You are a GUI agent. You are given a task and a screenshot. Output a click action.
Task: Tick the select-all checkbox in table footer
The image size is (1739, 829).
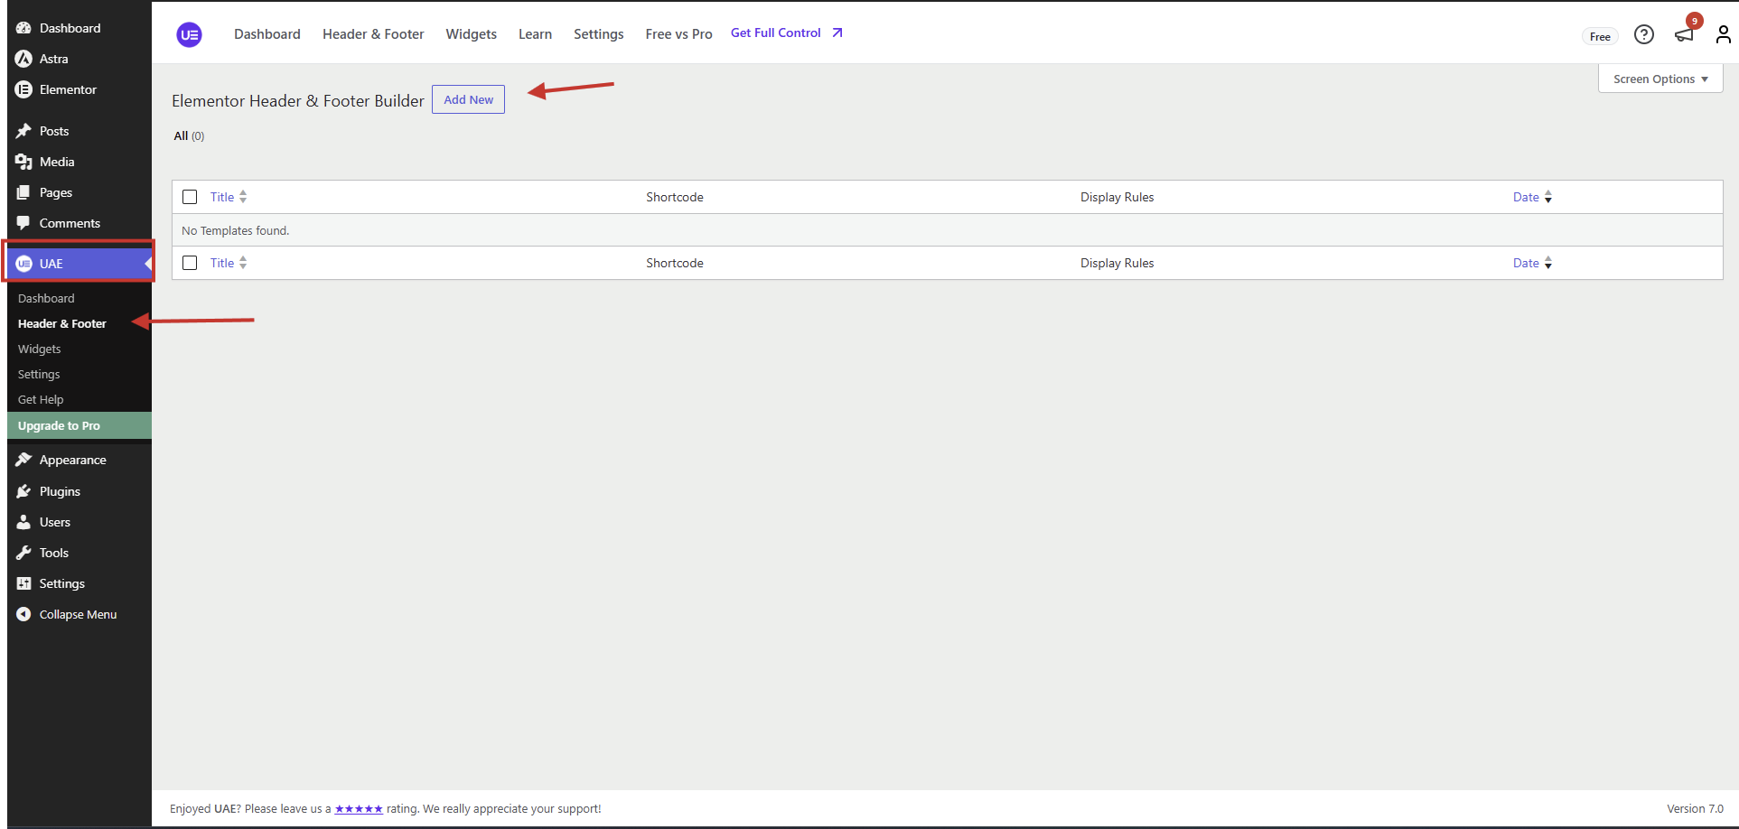click(x=190, y=263)
